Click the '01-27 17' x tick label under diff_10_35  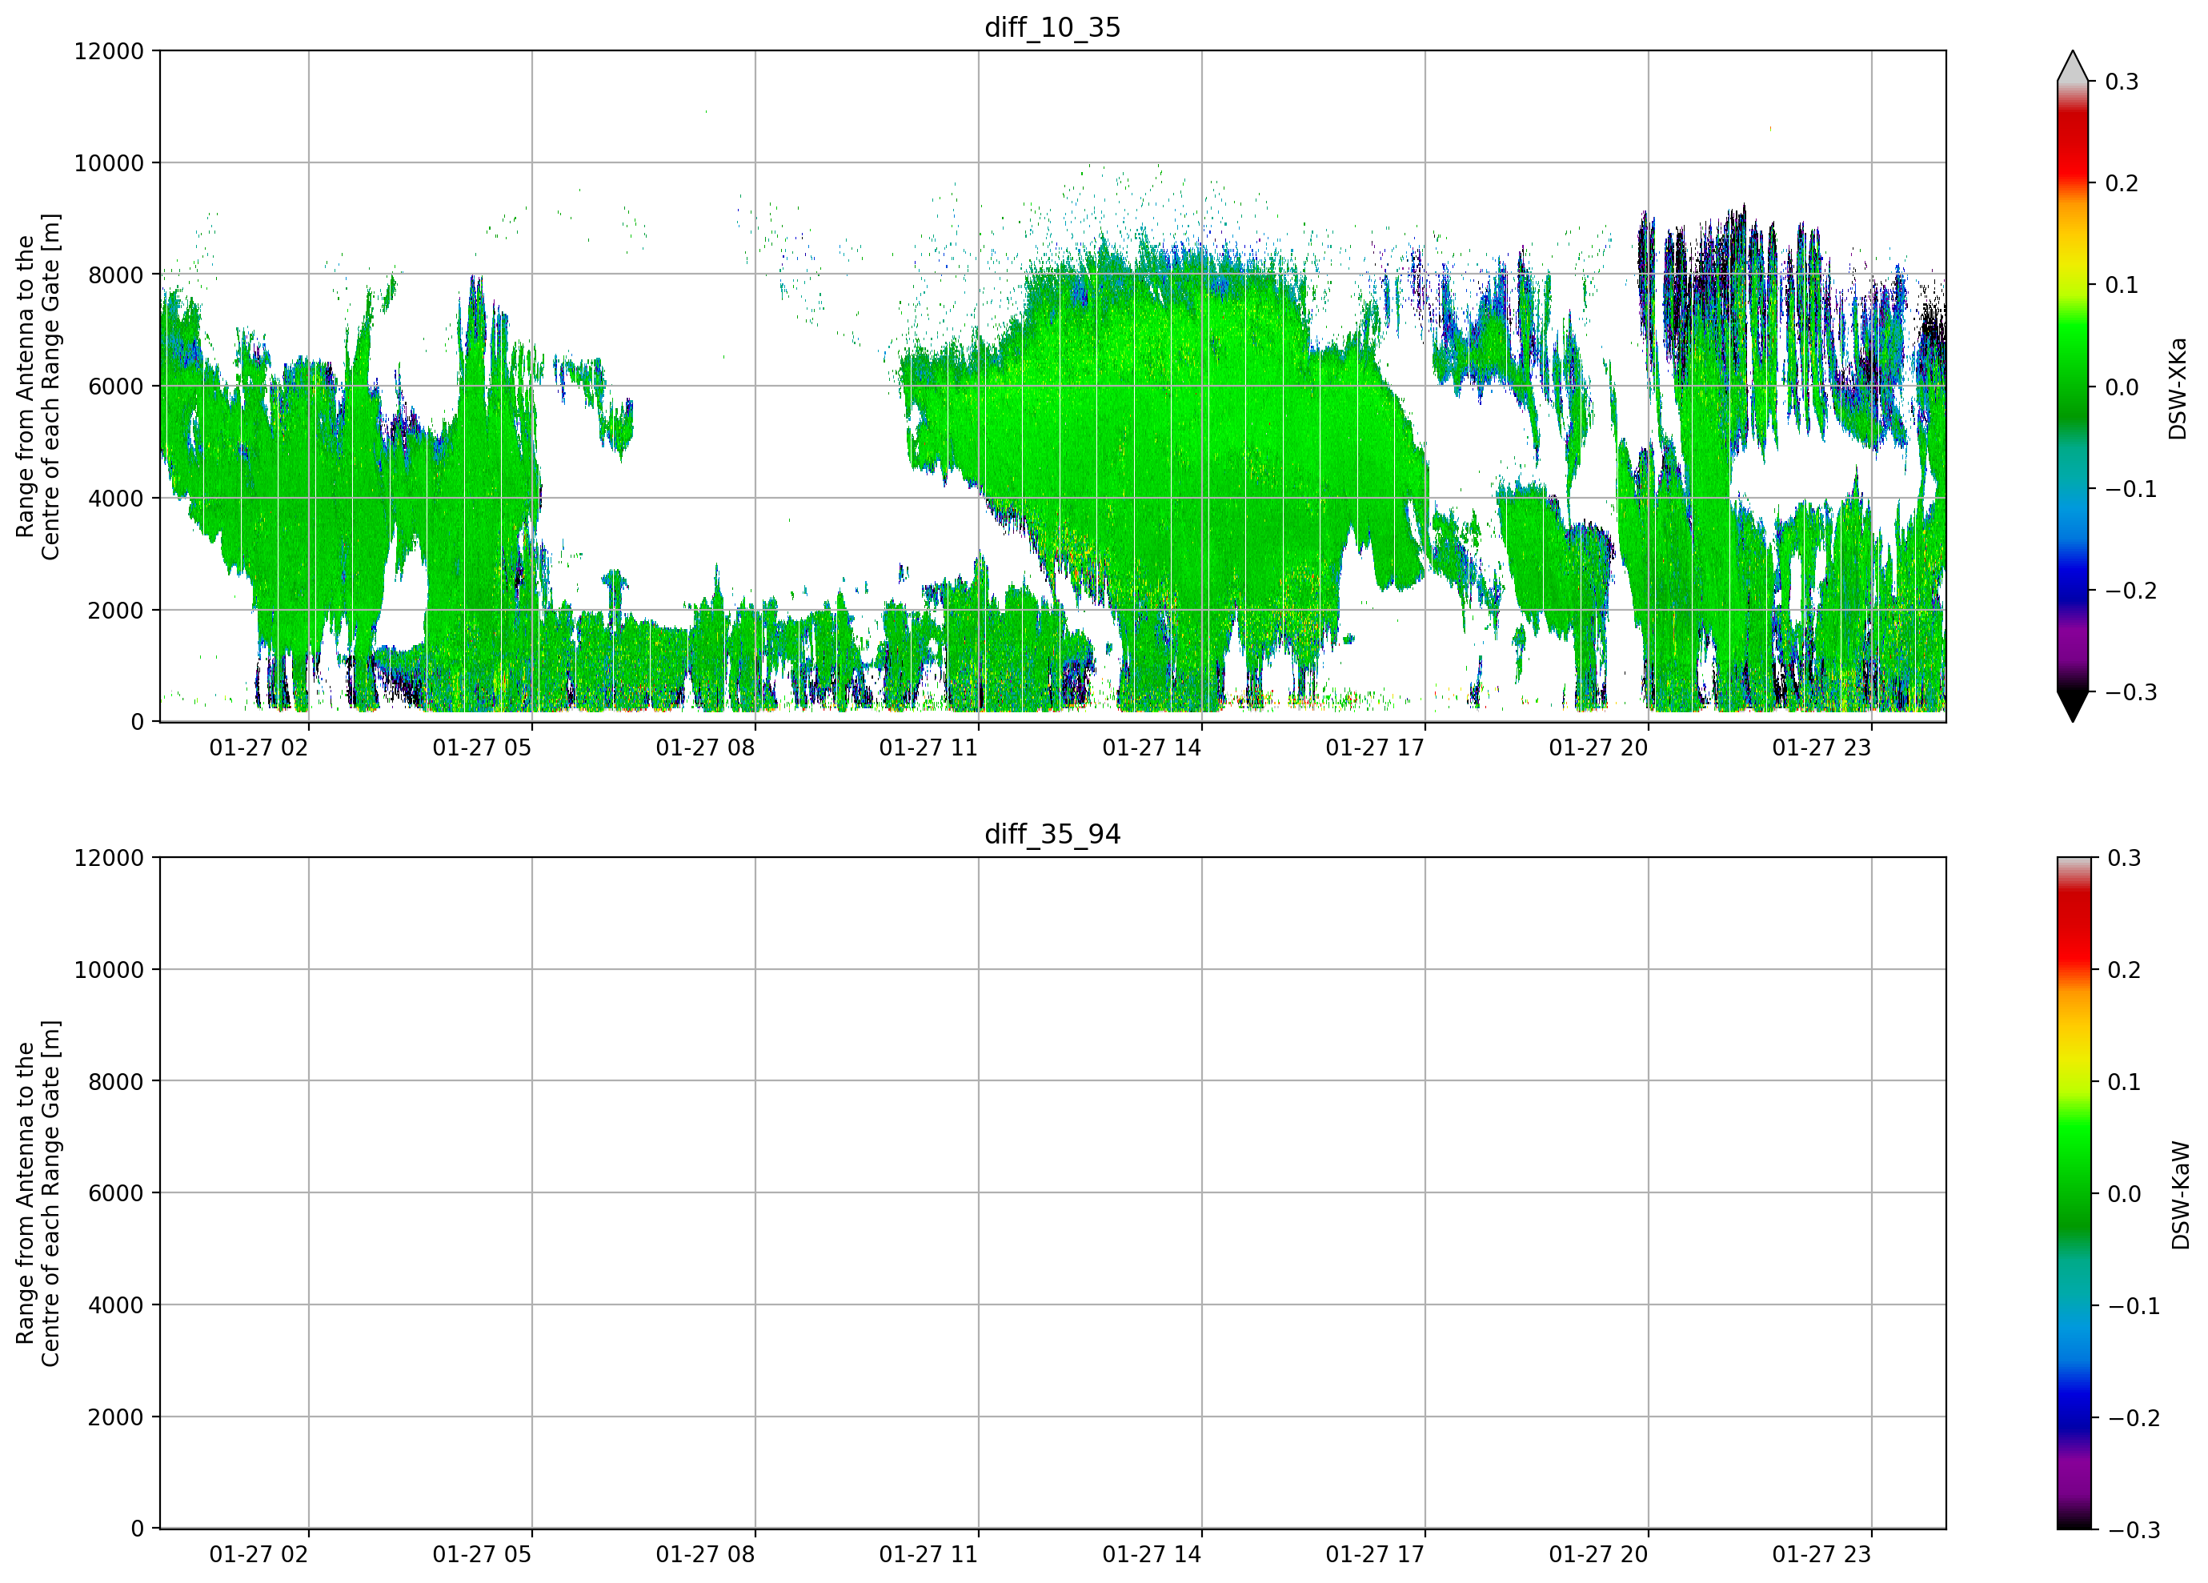pyautogui.click(x=1375, y=747)
